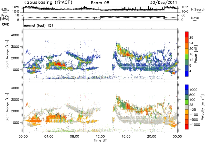The image size is (205, 142).
Task: Pick Velocity color bar segment between -100 and -500
Action: click(x=187, y=117)
